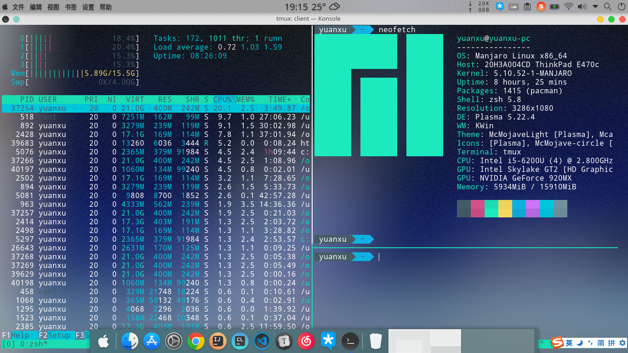Screen dimensions: 628x353
Task: Click the network speed monitor widget
Action: [480, 6]
